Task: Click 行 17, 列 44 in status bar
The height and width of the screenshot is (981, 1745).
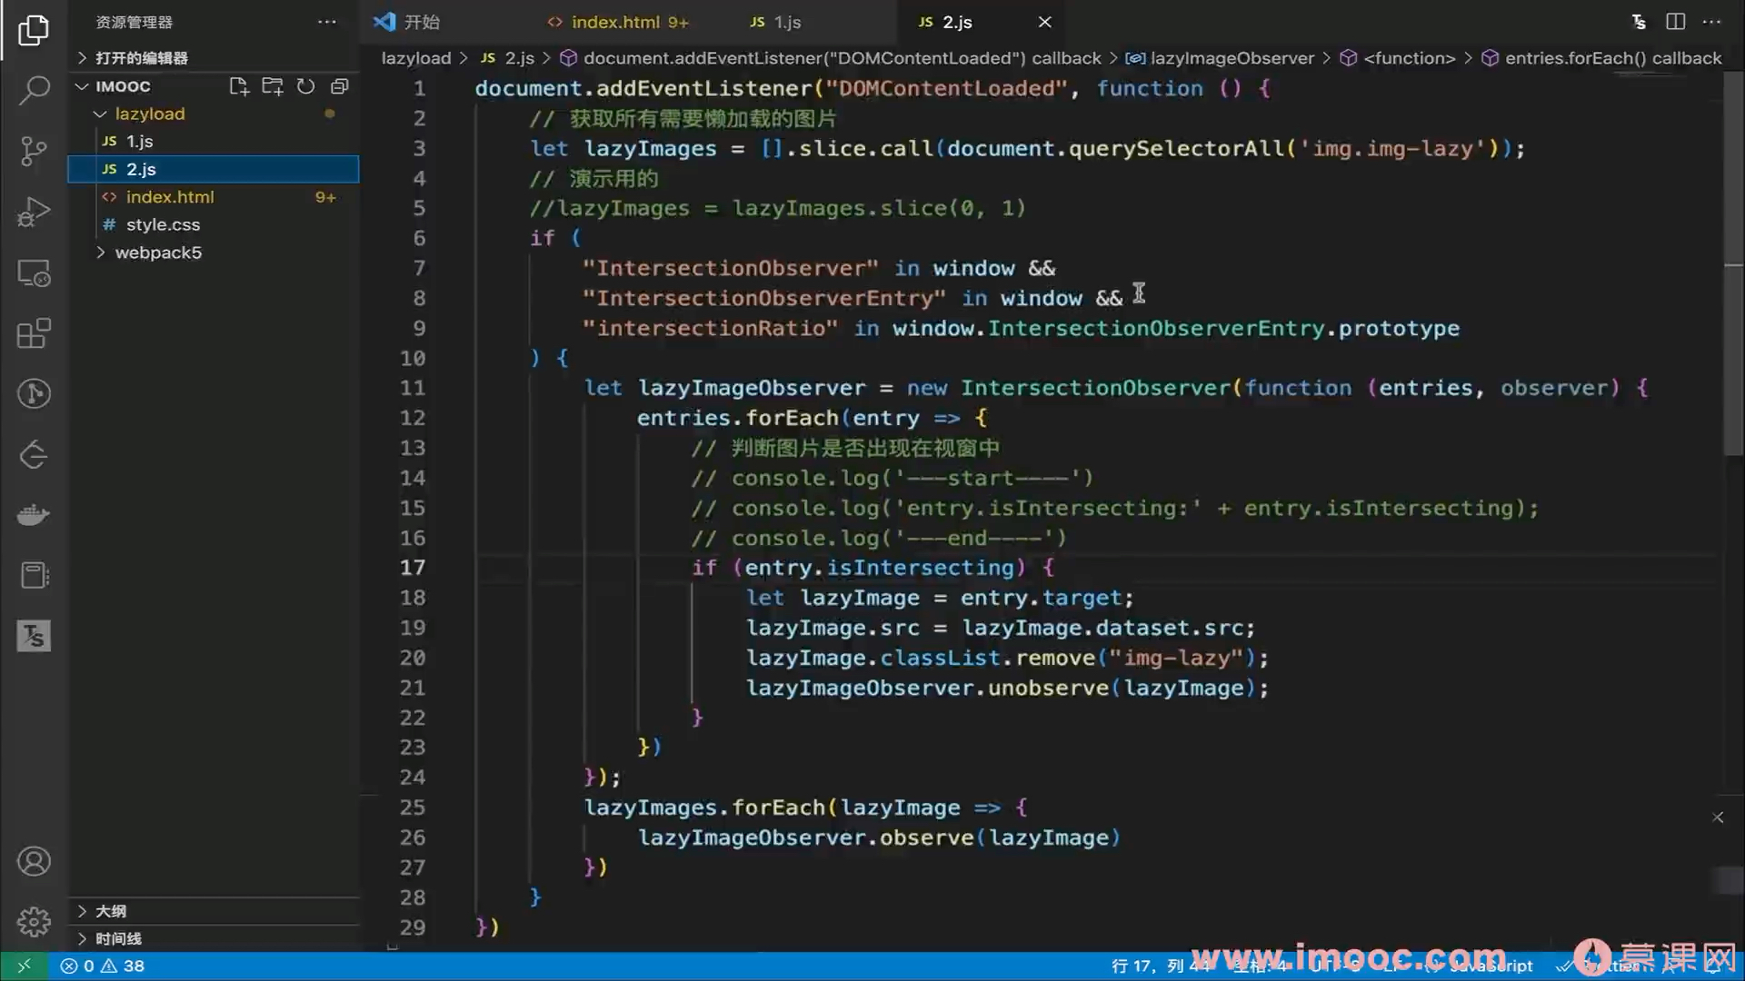Action: 1160,966
